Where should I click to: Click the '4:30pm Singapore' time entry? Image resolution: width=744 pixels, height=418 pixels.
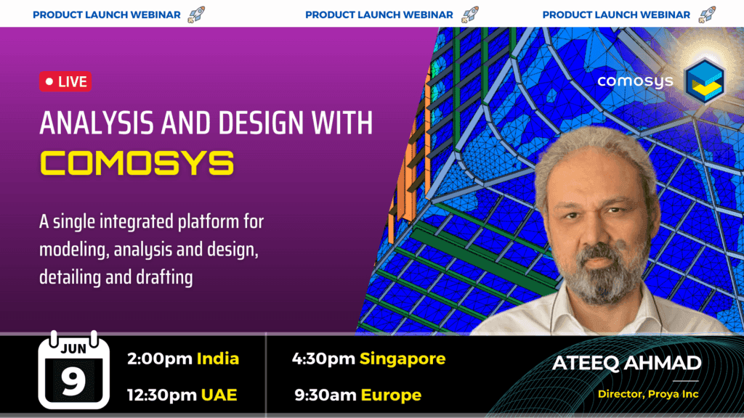[368, 358]
